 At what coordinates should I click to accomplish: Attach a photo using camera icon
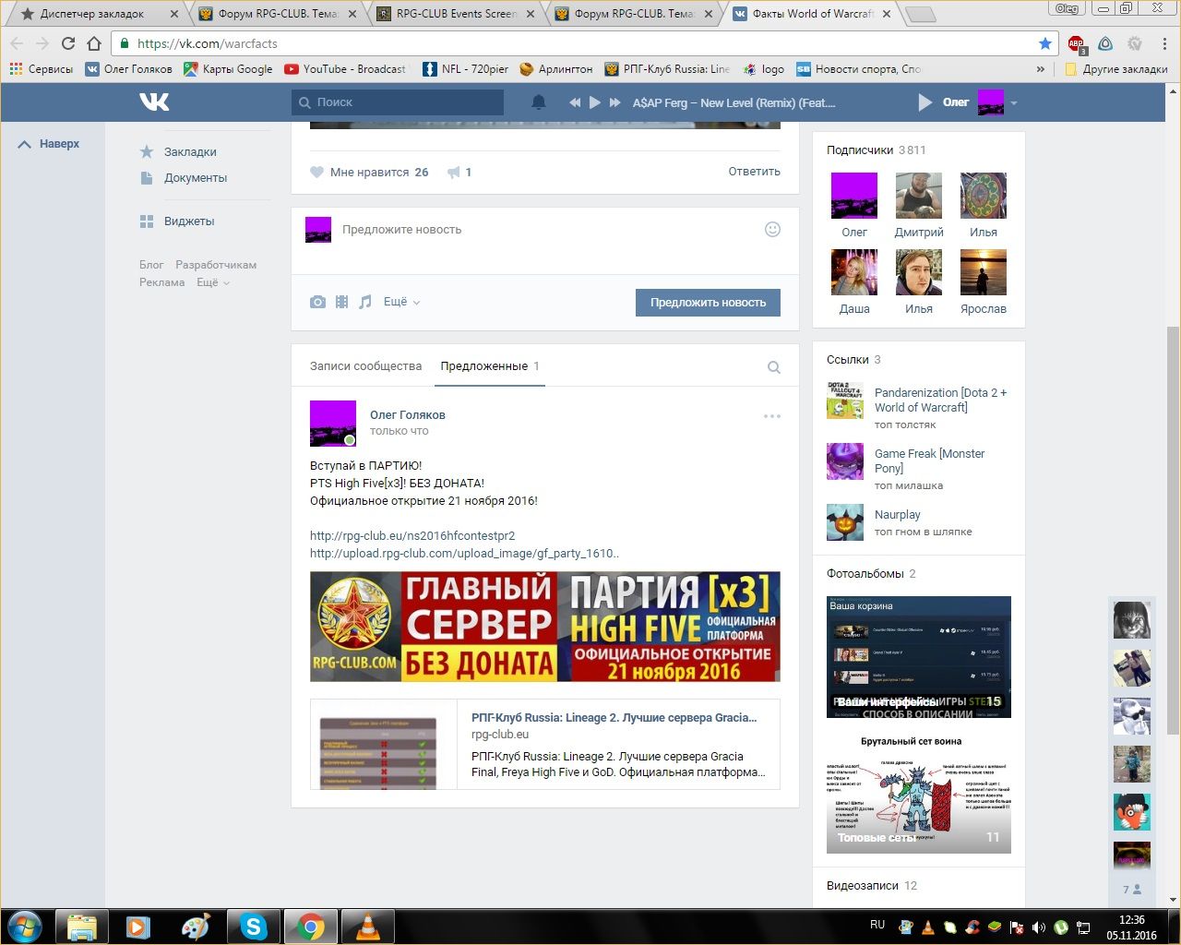tap(317, 302)
